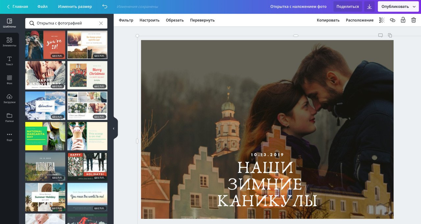Click the Поделиться button
Image resolution: width=421 pixels, height=224 pixels.
point(348,7)
